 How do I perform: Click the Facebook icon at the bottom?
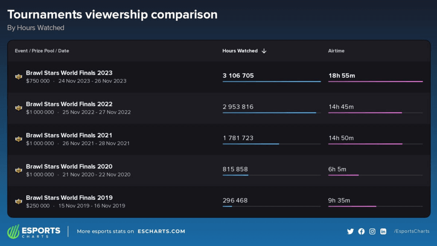pos(361,231)
